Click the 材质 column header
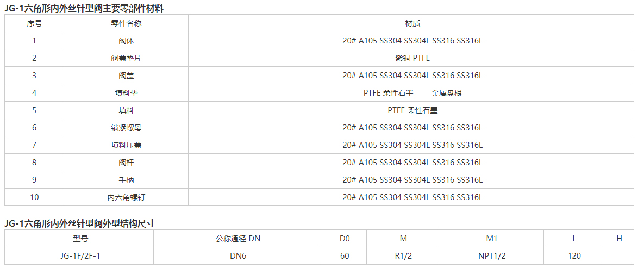 (412, 23)
